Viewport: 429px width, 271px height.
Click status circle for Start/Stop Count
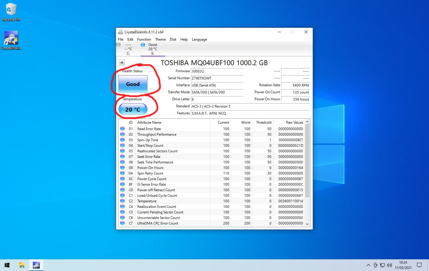122,145
